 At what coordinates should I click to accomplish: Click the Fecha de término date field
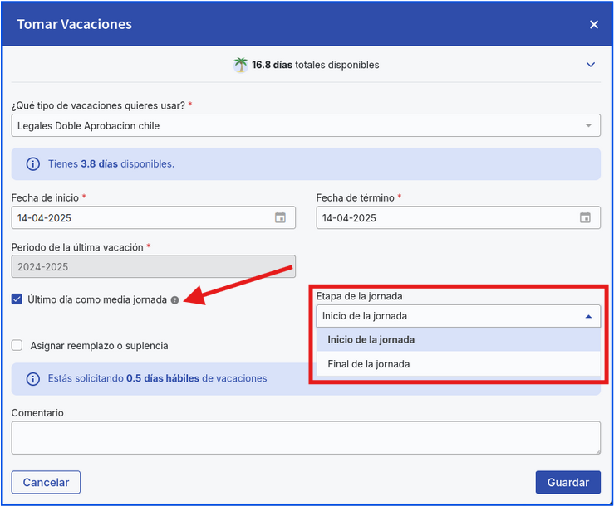[x=446, y=218]
